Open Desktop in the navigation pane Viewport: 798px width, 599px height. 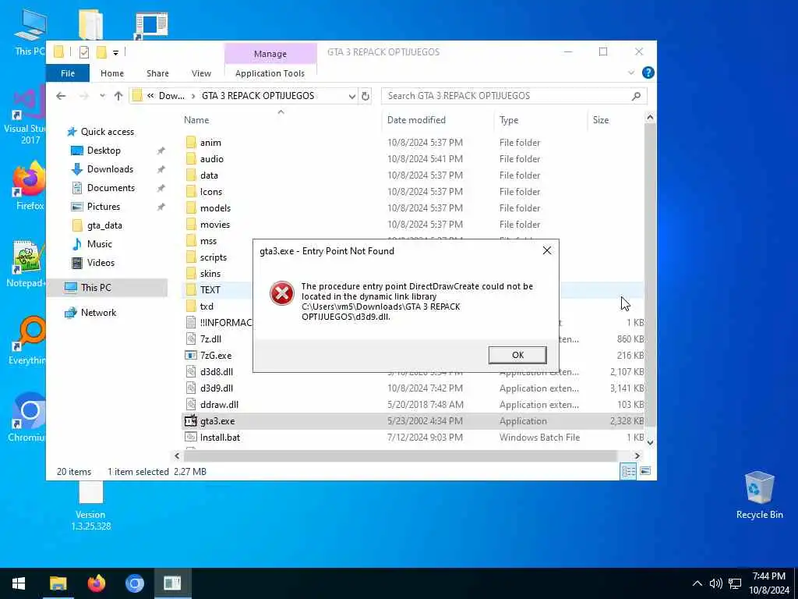104,151
